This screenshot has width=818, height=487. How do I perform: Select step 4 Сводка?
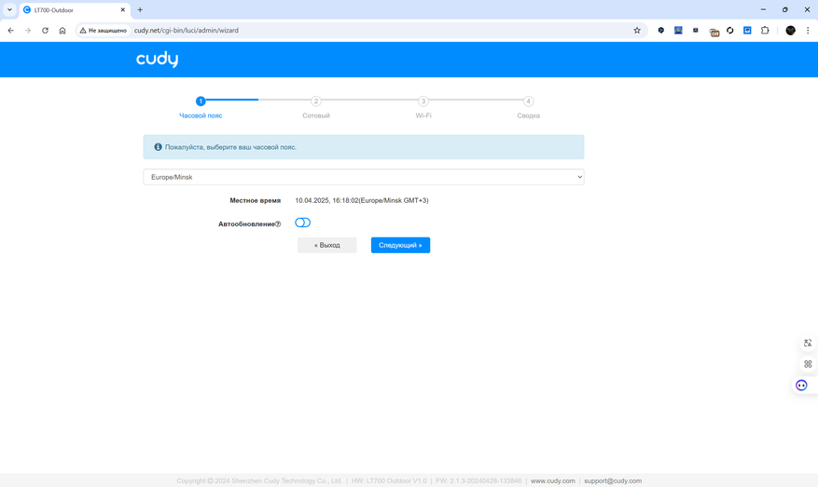pyautogui.click(x=529, y=107)
